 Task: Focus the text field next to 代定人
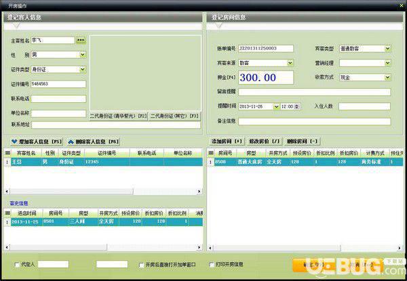[x=53, y=264]
